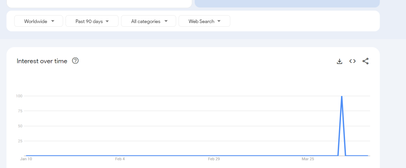Open the Worldwide region dropdown
Screen dimensions: 406x168
pyautogui.click(x=39, y=21)
